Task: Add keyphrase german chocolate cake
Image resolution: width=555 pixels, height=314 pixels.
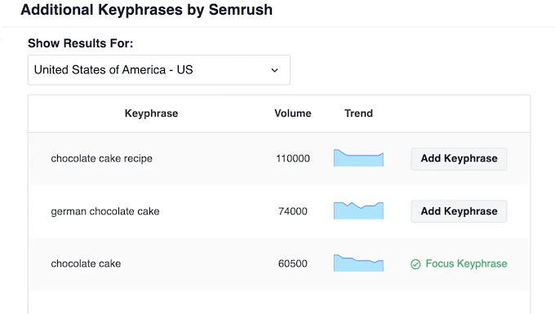Action: click(x=459, y=211)
